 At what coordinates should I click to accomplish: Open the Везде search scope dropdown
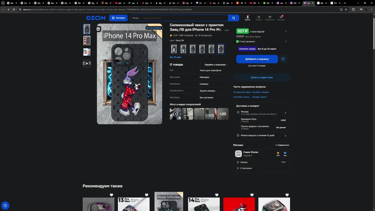tap(136, 18)
